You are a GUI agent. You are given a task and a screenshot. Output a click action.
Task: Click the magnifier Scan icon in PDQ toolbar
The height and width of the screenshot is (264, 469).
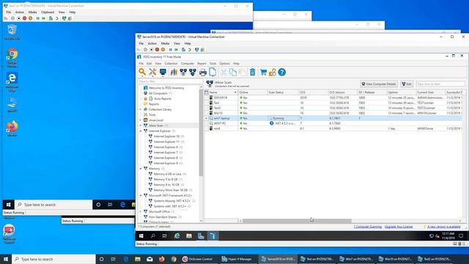click(142, 72)
